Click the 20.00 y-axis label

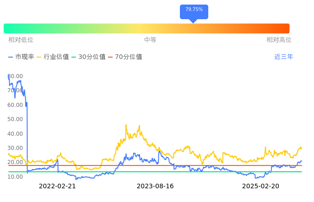pos(16,162)
